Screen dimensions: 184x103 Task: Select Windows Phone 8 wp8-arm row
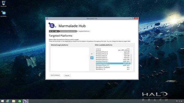click(113, 54)
